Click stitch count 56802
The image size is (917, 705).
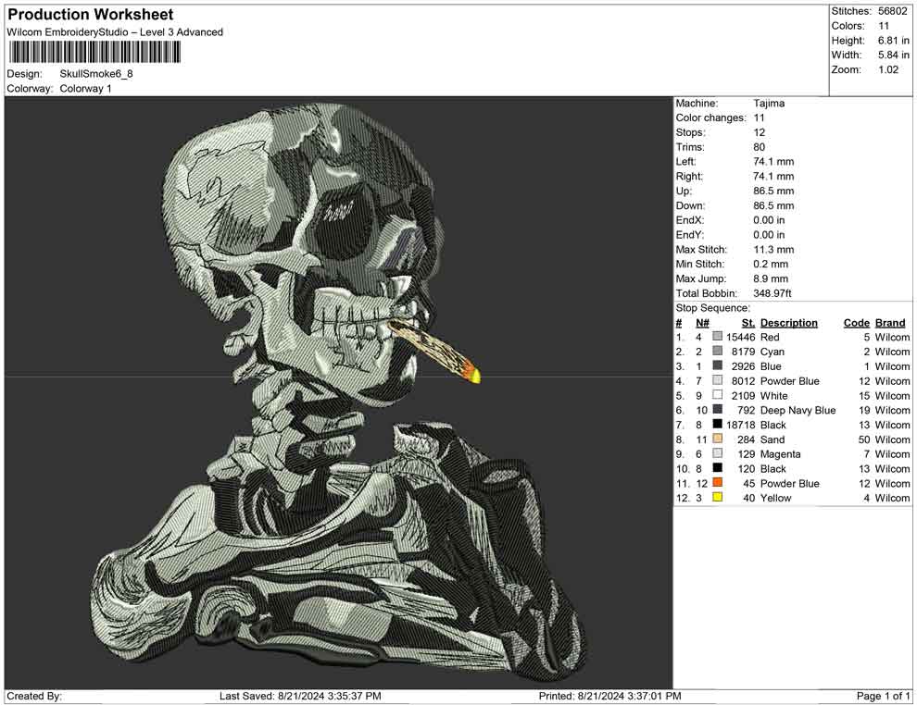(894, 11)
